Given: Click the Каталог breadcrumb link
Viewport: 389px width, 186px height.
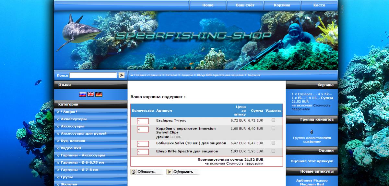Looking at the screenshot, I should 171,75.
